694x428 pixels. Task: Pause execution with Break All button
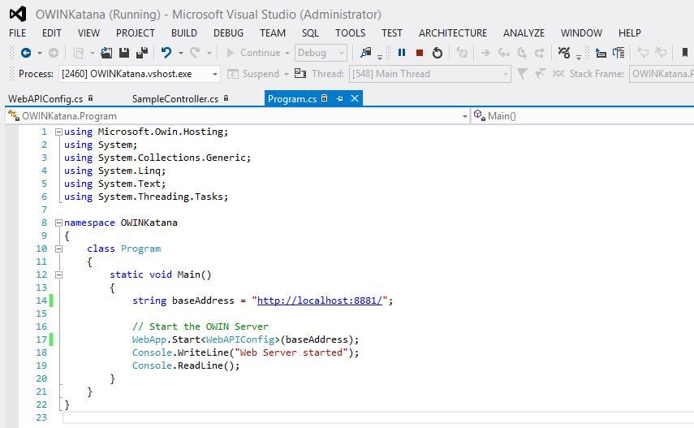[401, 53]
